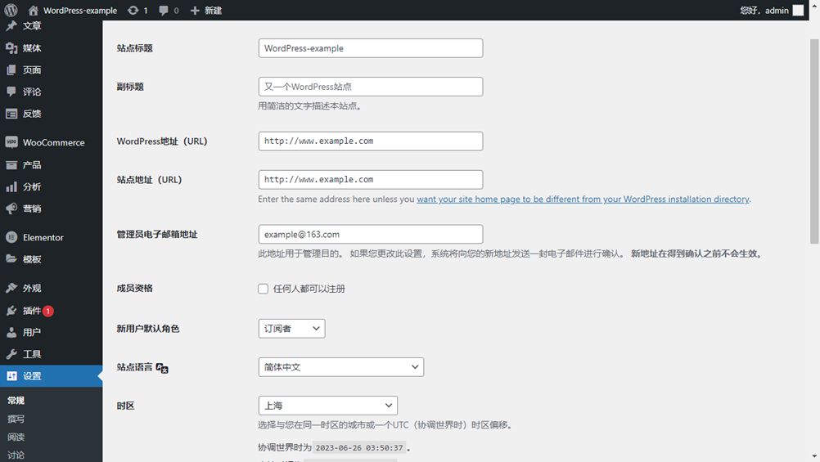The width and height of the screenshot is (820, 462).
Task: Click 新建 in the admin bar
Action: 213,11
